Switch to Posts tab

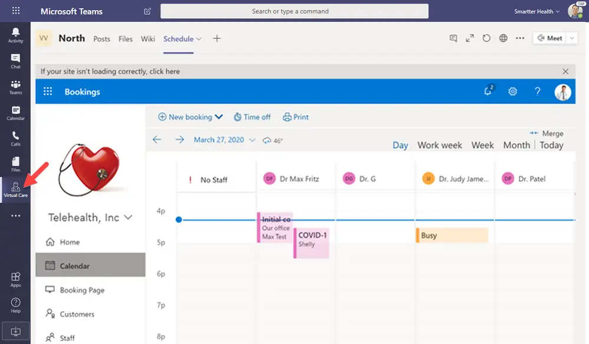pos(102,39)
